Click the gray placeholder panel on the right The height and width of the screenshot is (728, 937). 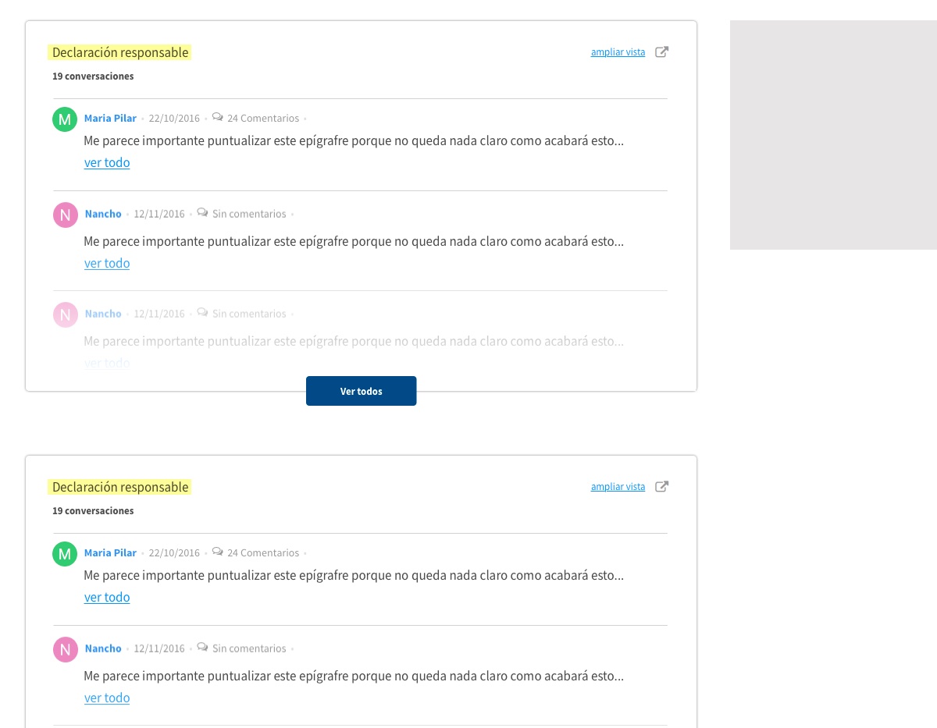click(x=833, y=135)
